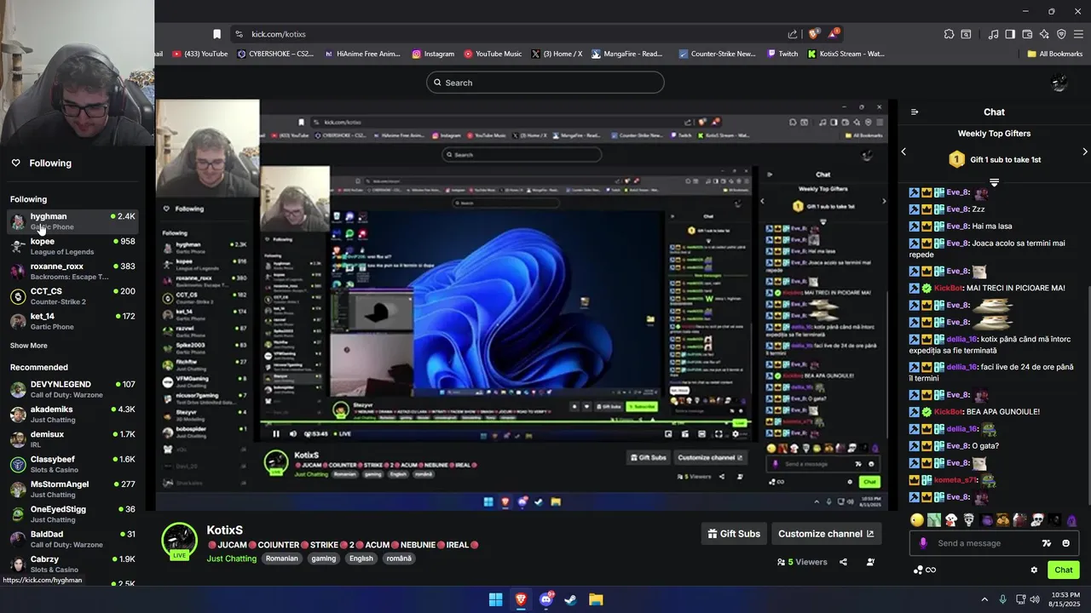1091x613 pixels.
Task: Open Brave VPN shield icon
Action: (1061, 34)
